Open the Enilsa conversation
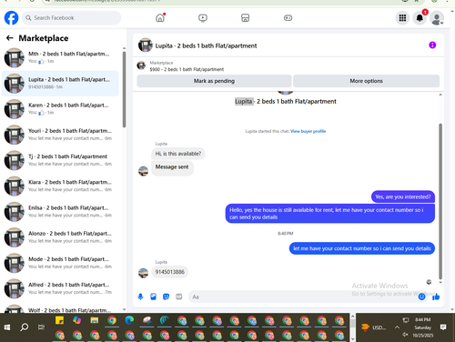Viewport: 455px width, 342px height. pos(60,212)
